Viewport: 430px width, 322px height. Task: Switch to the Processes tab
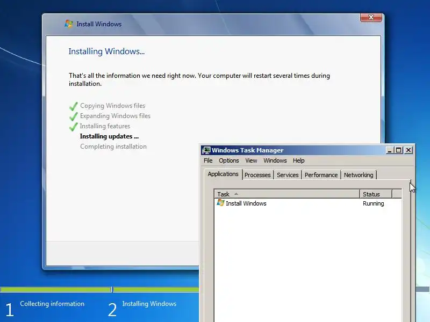(x=257, y=175)
